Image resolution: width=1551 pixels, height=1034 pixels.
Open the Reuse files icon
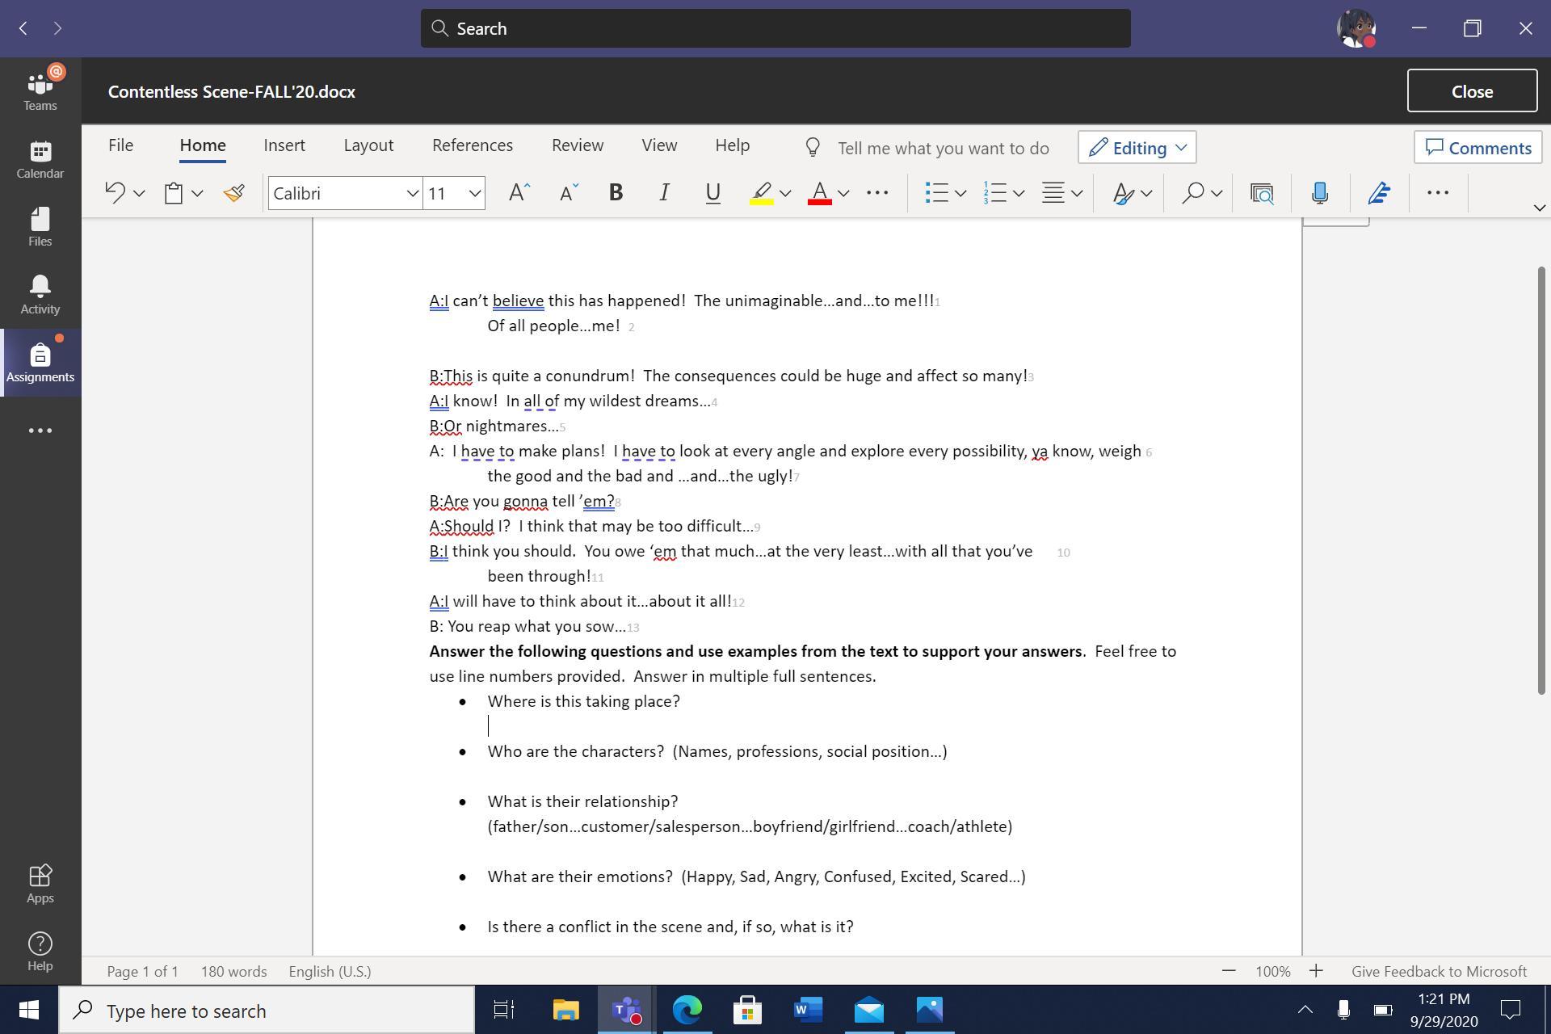[1262, 193]
